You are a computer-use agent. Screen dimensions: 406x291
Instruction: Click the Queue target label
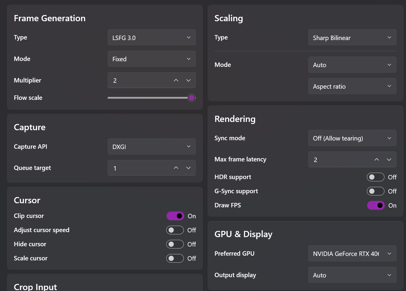[32, 168]
